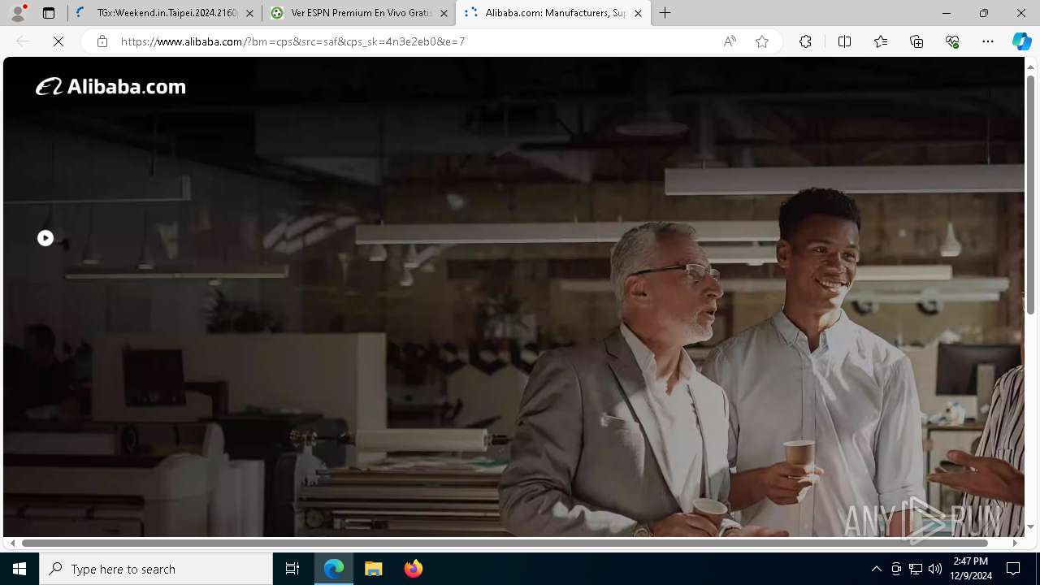The image size is (1040, 585).
Task: Open Edge Settings and more menu
Action: pos(988,41)
